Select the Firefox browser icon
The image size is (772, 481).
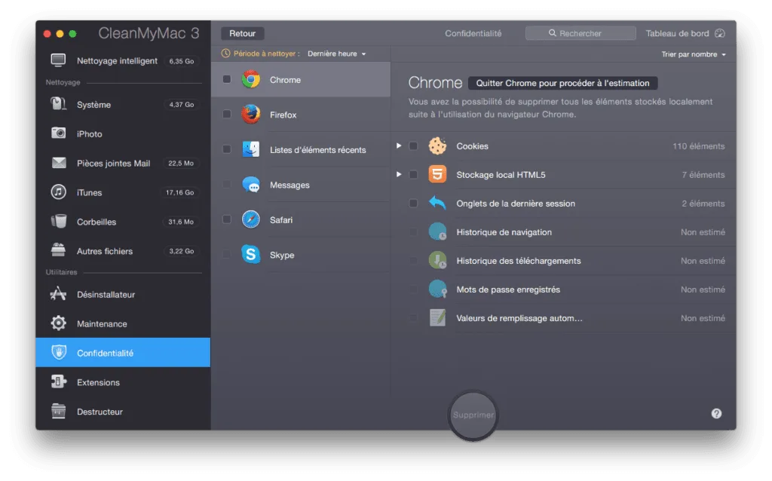[250, 115]
